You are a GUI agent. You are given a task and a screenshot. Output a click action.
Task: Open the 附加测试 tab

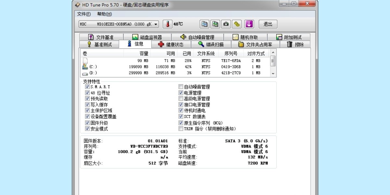[x=289, y=37]
